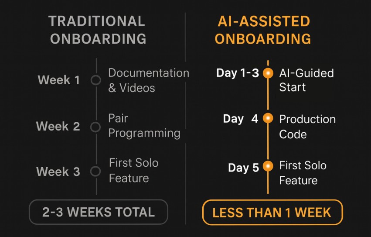Select "First Solo Feature" under Week 3
This screenshot has height=237, width=371.
point(133,171)
